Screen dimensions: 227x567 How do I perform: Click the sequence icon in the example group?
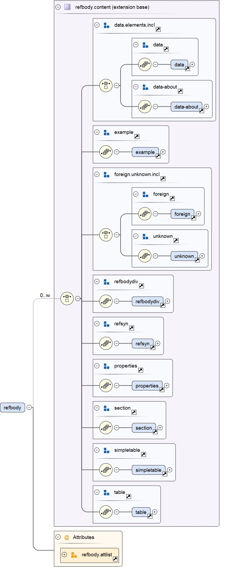[106, 152]
